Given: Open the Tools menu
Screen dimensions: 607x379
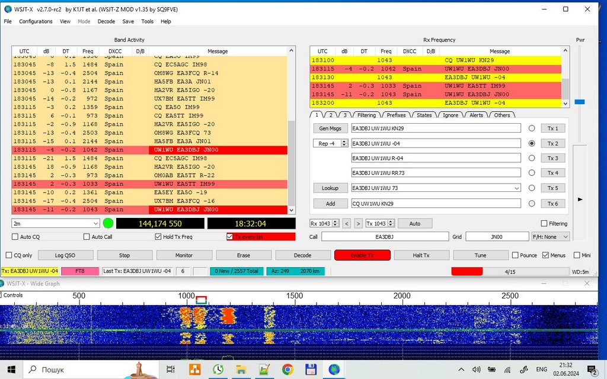Looking at the screenshot, I should [x=147, y=21].
